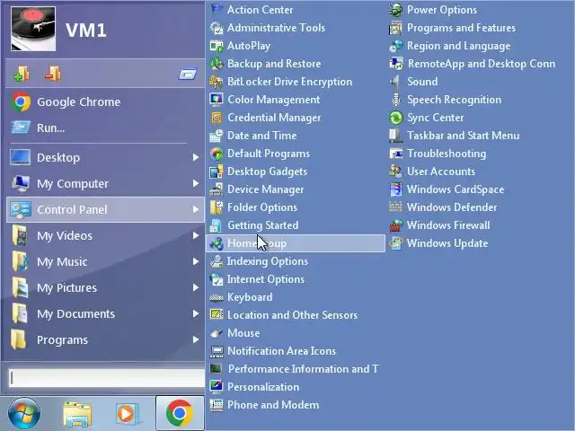Click the Keyboard icon
The image size is (575, 431).
point(217,297)
